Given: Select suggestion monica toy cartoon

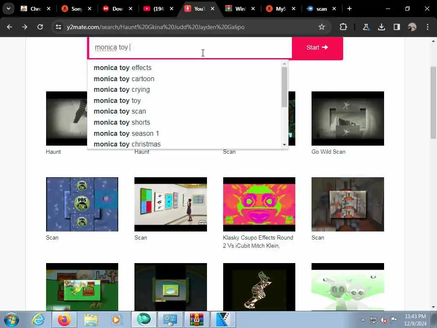Looking at the screenshot, I should pyautogui.click(x=184, y=79).
